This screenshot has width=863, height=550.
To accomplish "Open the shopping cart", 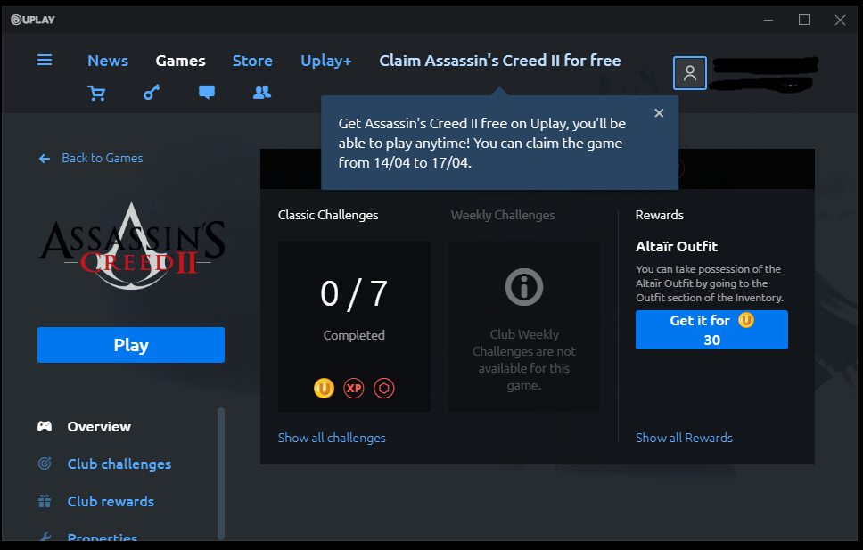I will click(96, 93).
